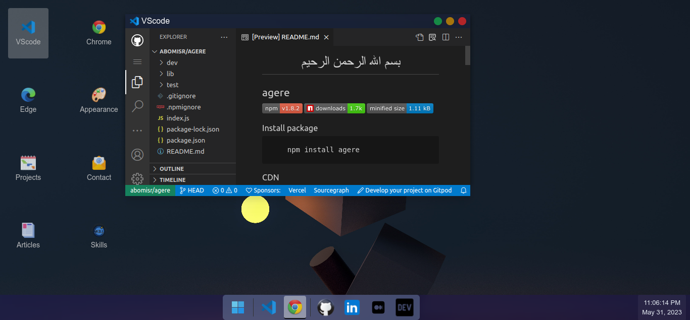Open package.json file
690x320 pixels.
193,140
